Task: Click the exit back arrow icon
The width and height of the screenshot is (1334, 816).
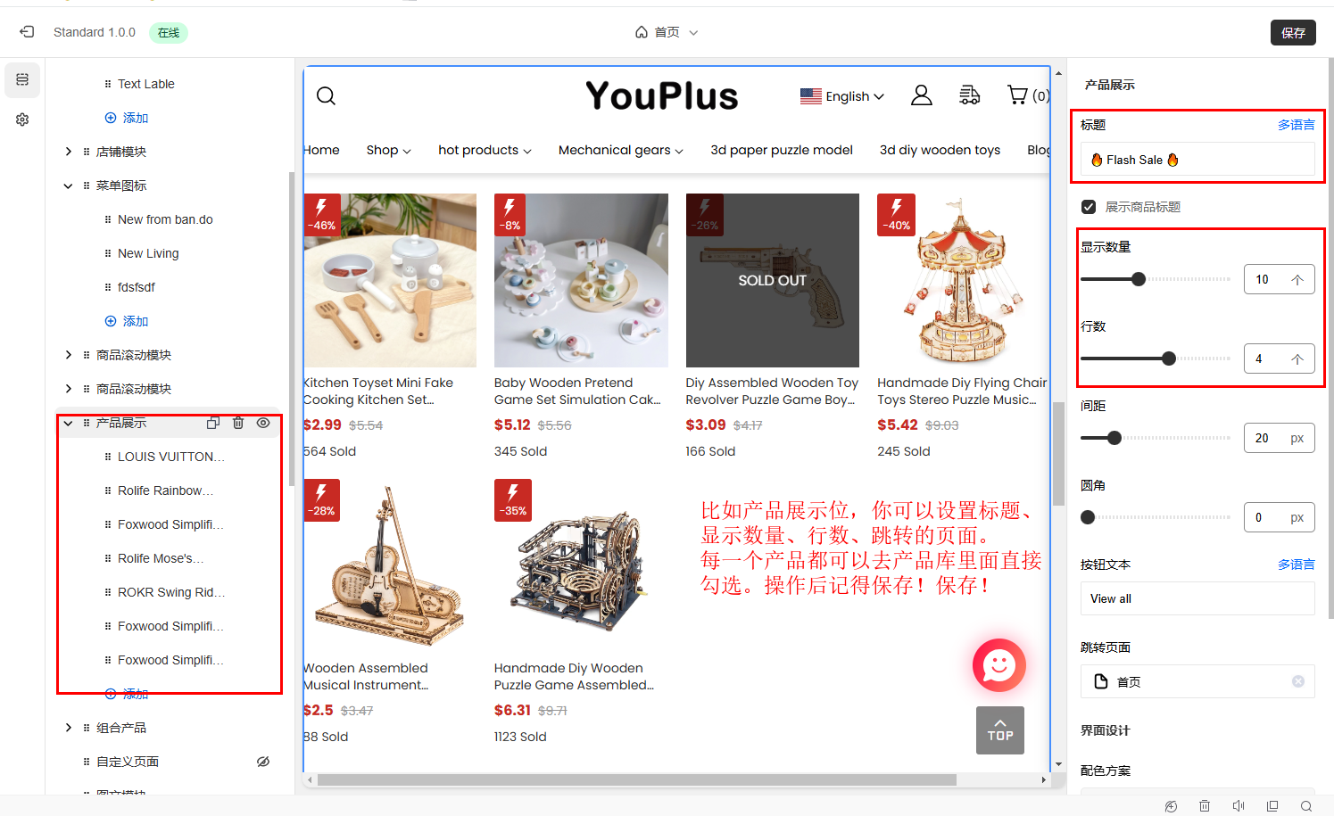Action: [x=27, y=32]
